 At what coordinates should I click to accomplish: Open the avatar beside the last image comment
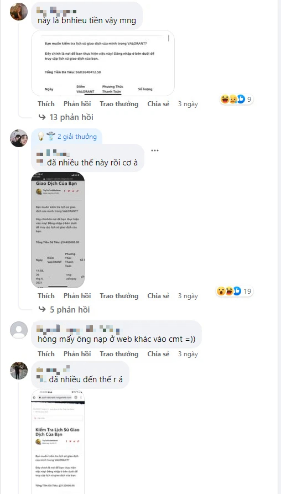[19, 371]
